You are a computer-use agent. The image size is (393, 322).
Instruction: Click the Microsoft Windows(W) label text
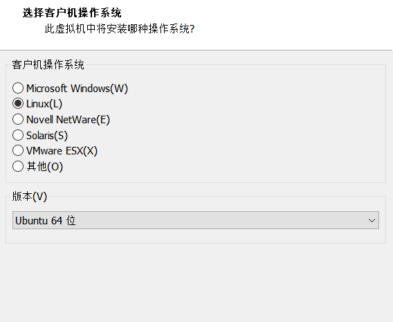pyautogui.click(x=77, y=89)
